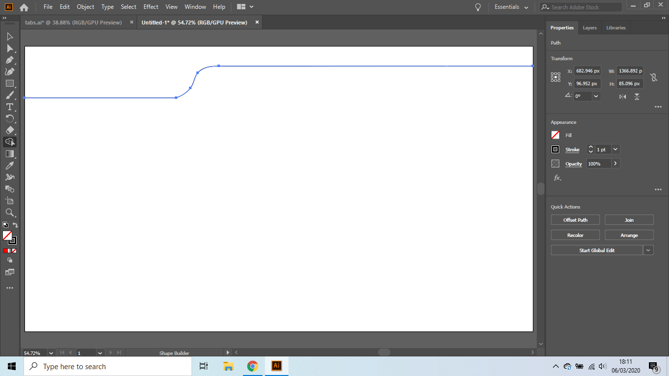Select the Direct Selection tool
The width and height of the screenshot is (669, 376).
click(x=10, y=48)
